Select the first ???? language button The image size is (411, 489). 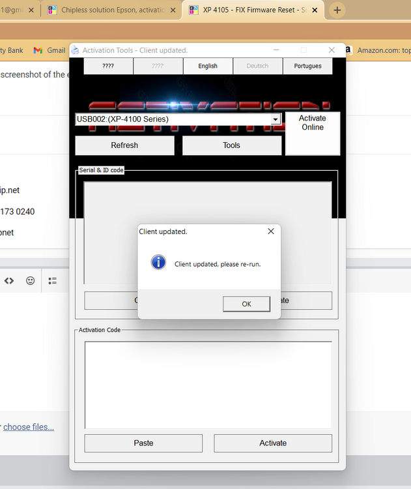(108, 66)
